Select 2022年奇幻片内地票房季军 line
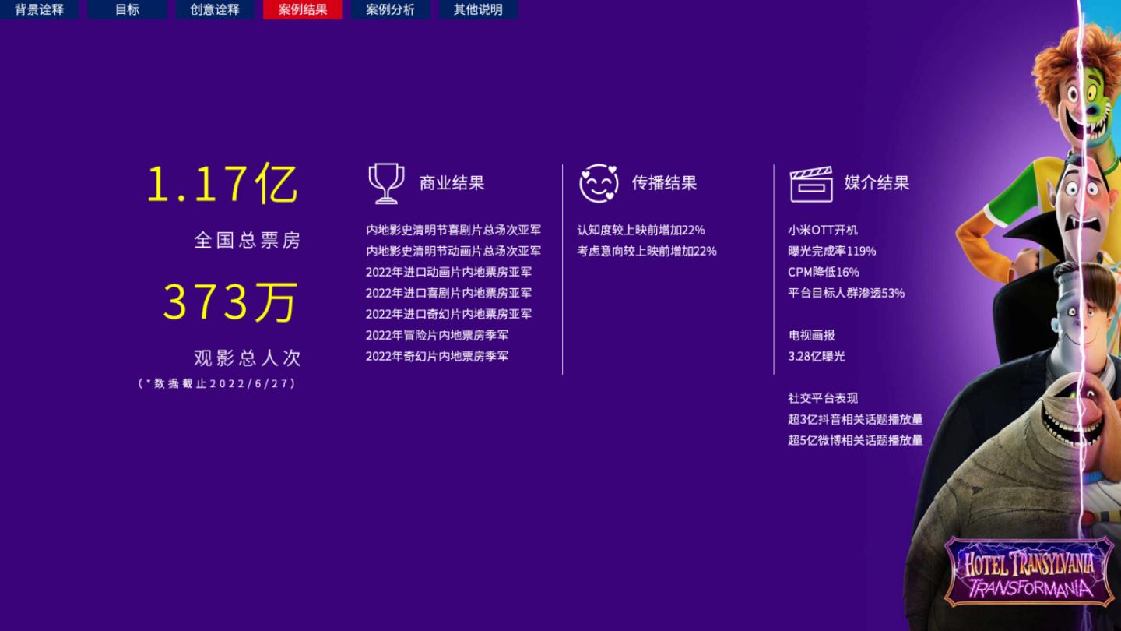This screenshot has width=1121, height=631. (x=438, y=357)
